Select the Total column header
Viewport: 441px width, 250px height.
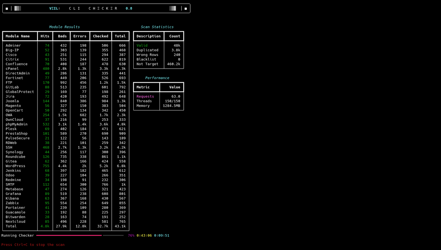120,36
